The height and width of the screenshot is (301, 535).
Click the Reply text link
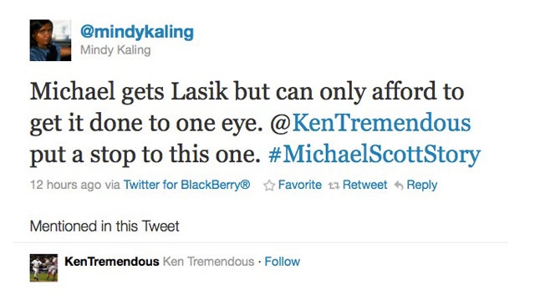tap(421, 186)
